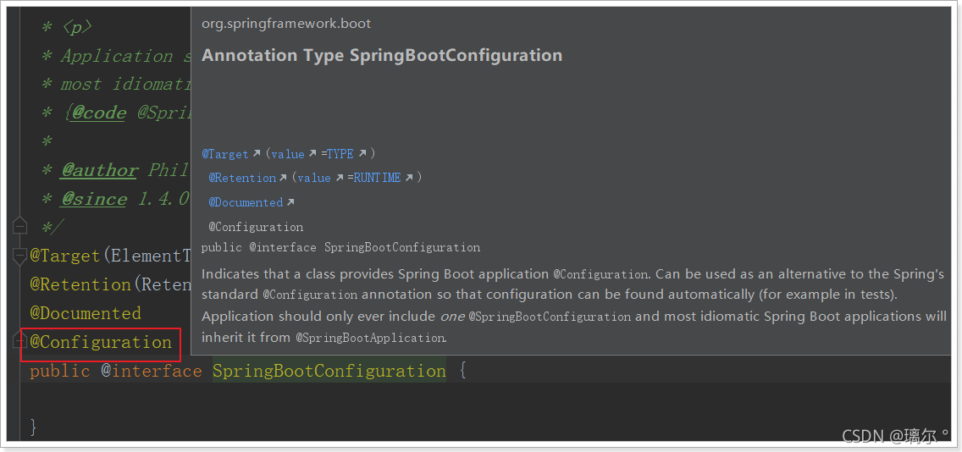The image size is (962, 452).
Task: Click the @since tag in the Javadoc comment
Action: 93,199
